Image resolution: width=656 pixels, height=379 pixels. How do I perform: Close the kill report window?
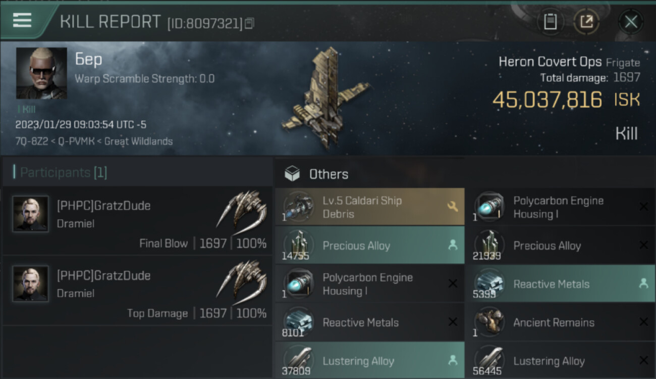click(631, 22)
